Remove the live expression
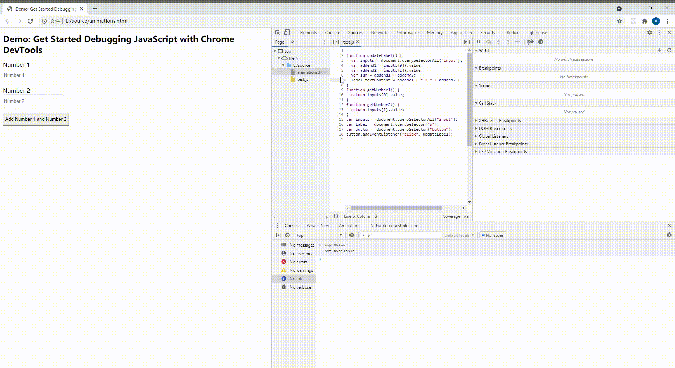This screenshot has width=675, height=368. pos(320,244)
